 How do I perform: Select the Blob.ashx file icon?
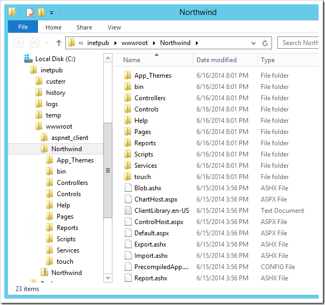[x=128, y=188]
